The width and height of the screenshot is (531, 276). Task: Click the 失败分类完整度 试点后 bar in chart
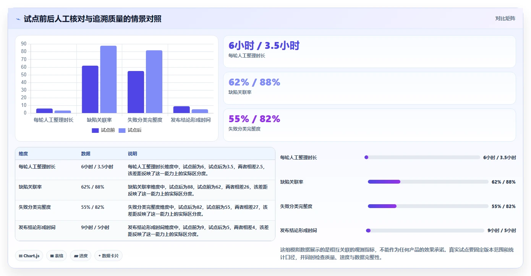pos(154,82)
